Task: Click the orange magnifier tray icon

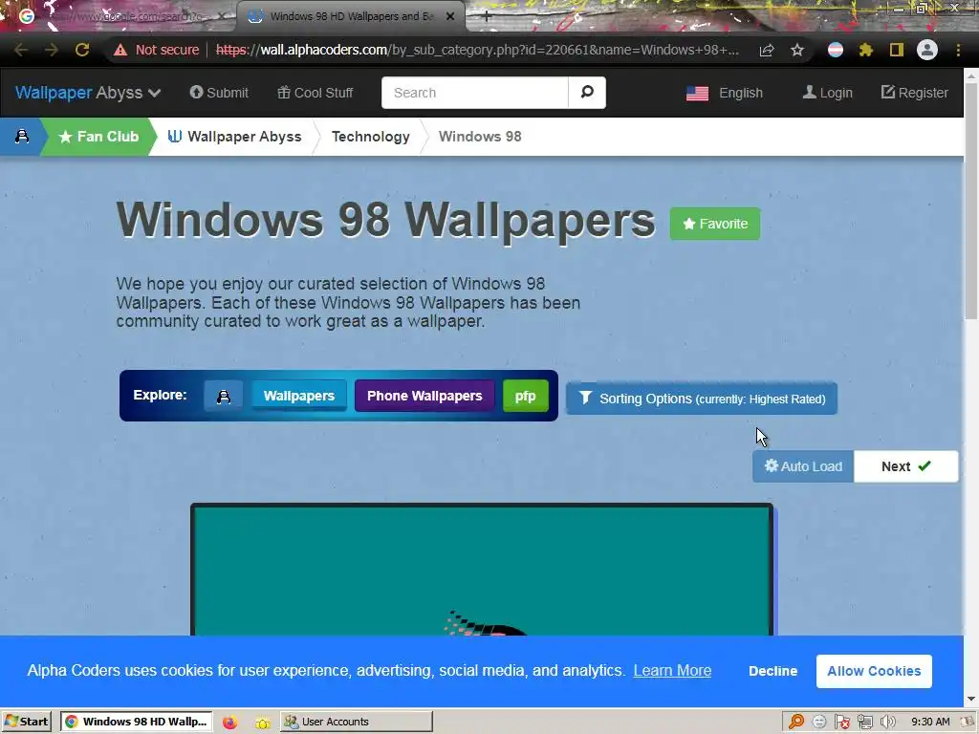Action: coord(796,723)
